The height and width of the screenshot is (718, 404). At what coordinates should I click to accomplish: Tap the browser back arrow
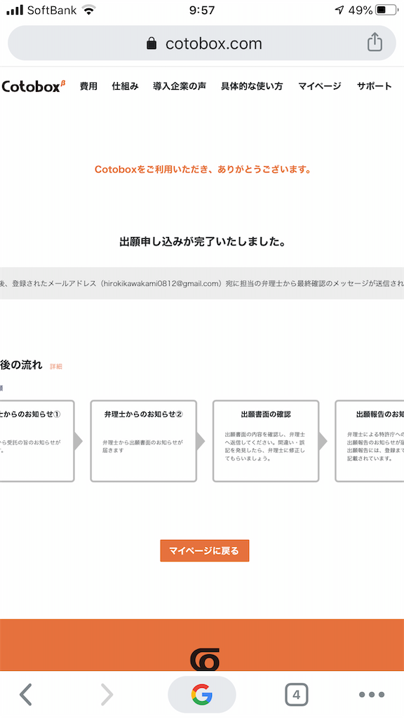pyautogui.click(x=26, y=695)
